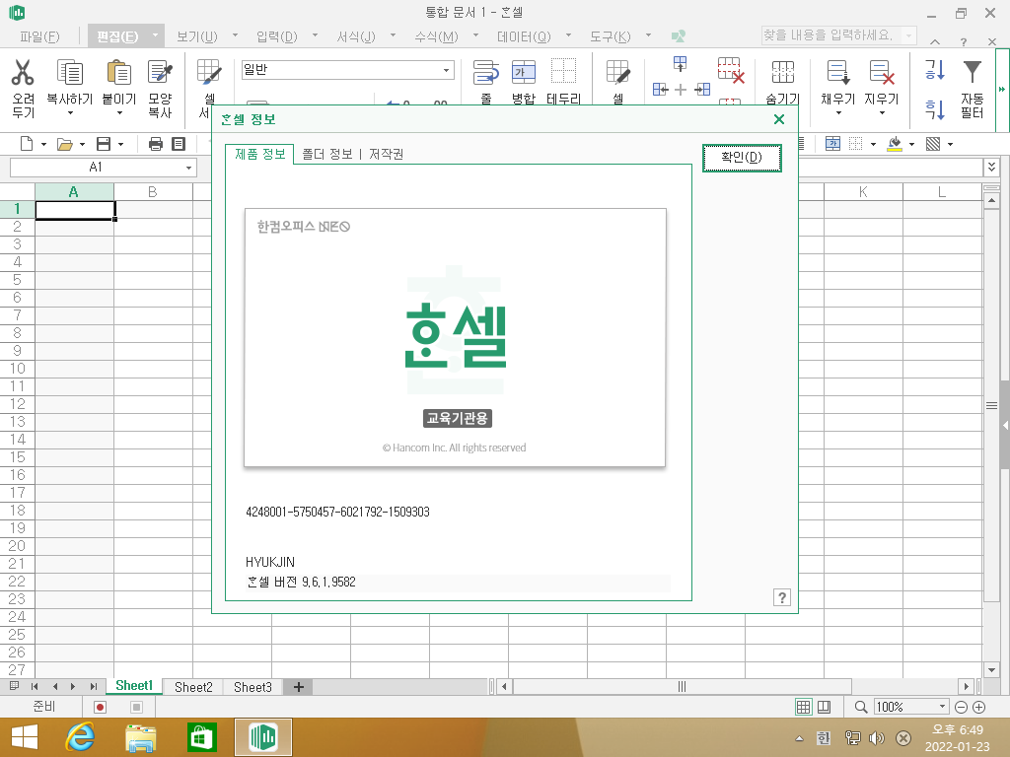Expand the formula bar chevron
This screenshot has height=757, width=1010.
click(x=991, y=167)
